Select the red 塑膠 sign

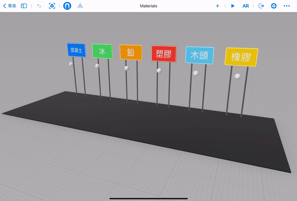pyautogui.click(x=164, y=54)
